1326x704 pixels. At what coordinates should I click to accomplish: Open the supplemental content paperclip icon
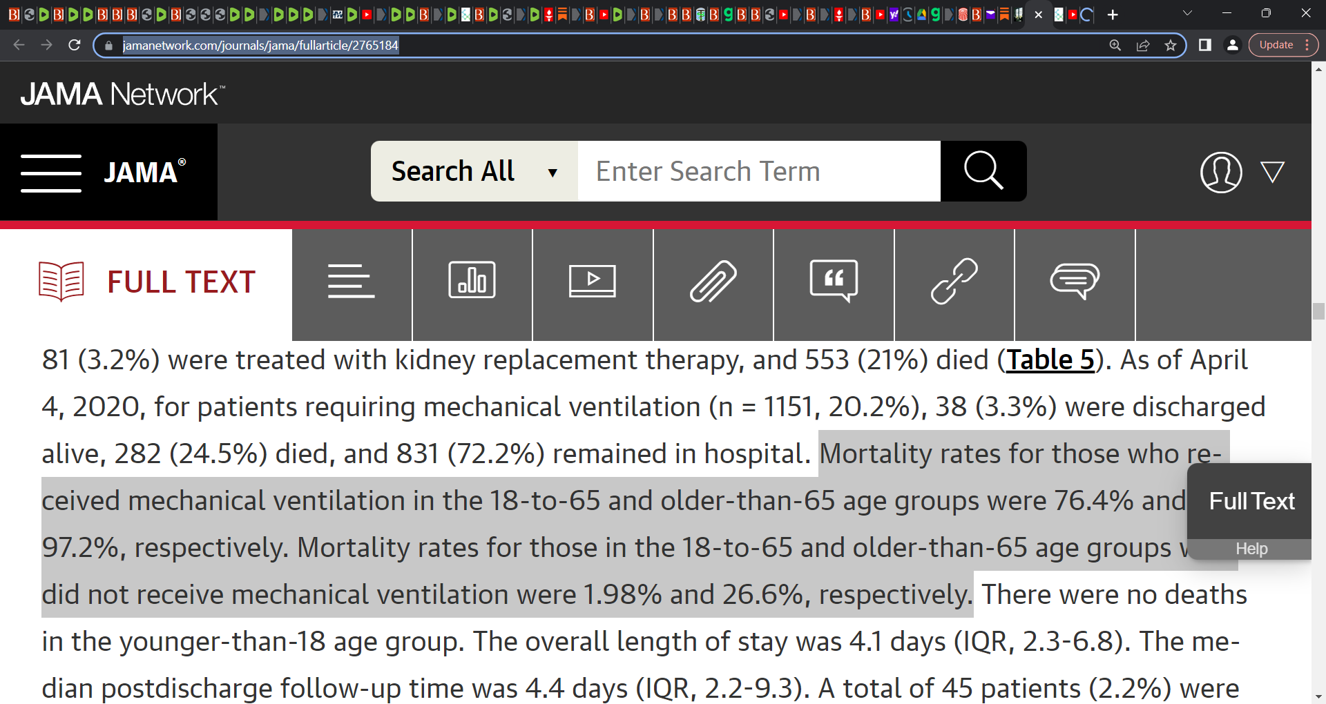coord(713,282)
